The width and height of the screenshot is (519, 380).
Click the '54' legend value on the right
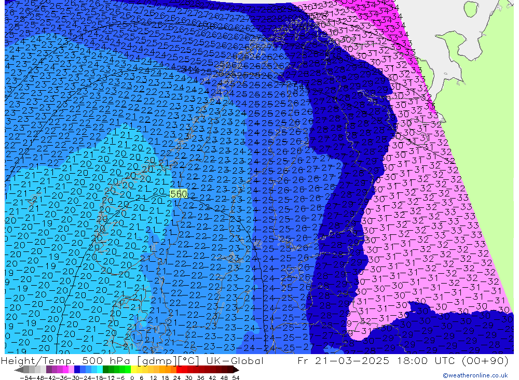pos(236,378)
